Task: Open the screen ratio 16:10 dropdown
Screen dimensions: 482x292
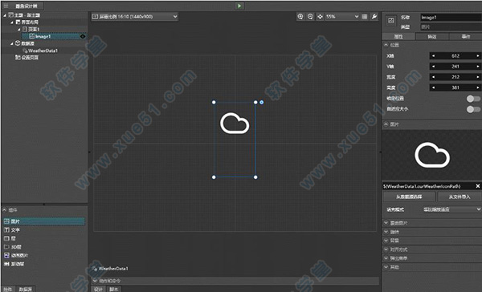Action: (135, 17)
